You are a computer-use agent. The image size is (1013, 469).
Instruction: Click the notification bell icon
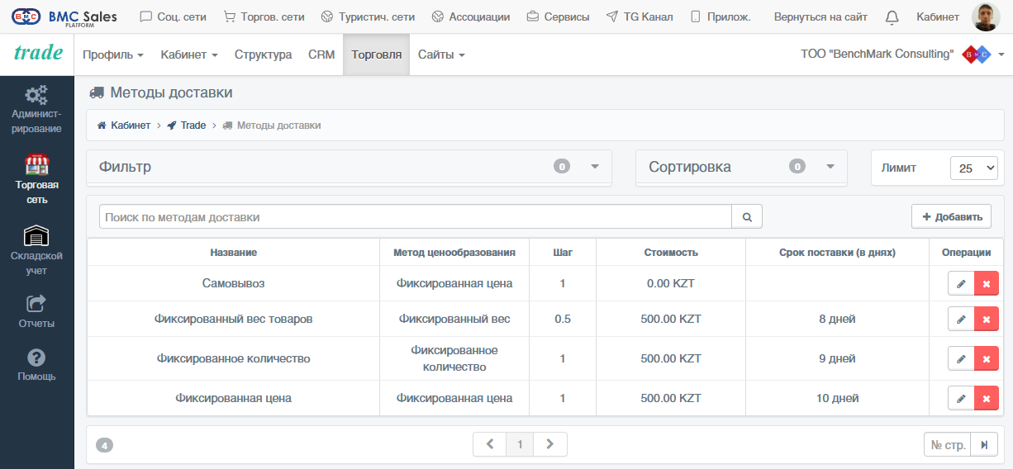[892, 17]
